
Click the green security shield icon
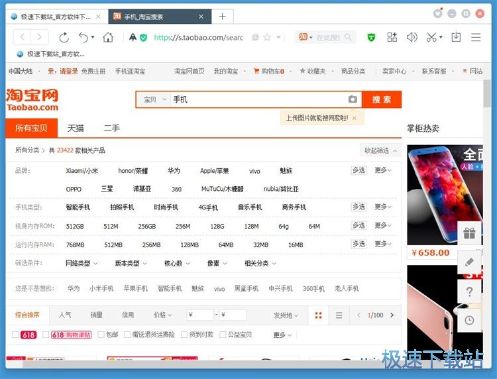point(144,38)
